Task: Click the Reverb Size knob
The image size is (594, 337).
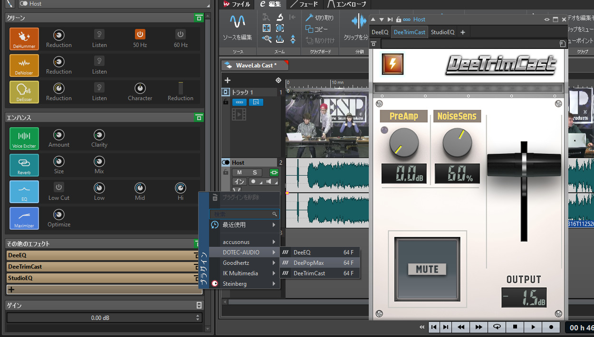Action: 59,161
